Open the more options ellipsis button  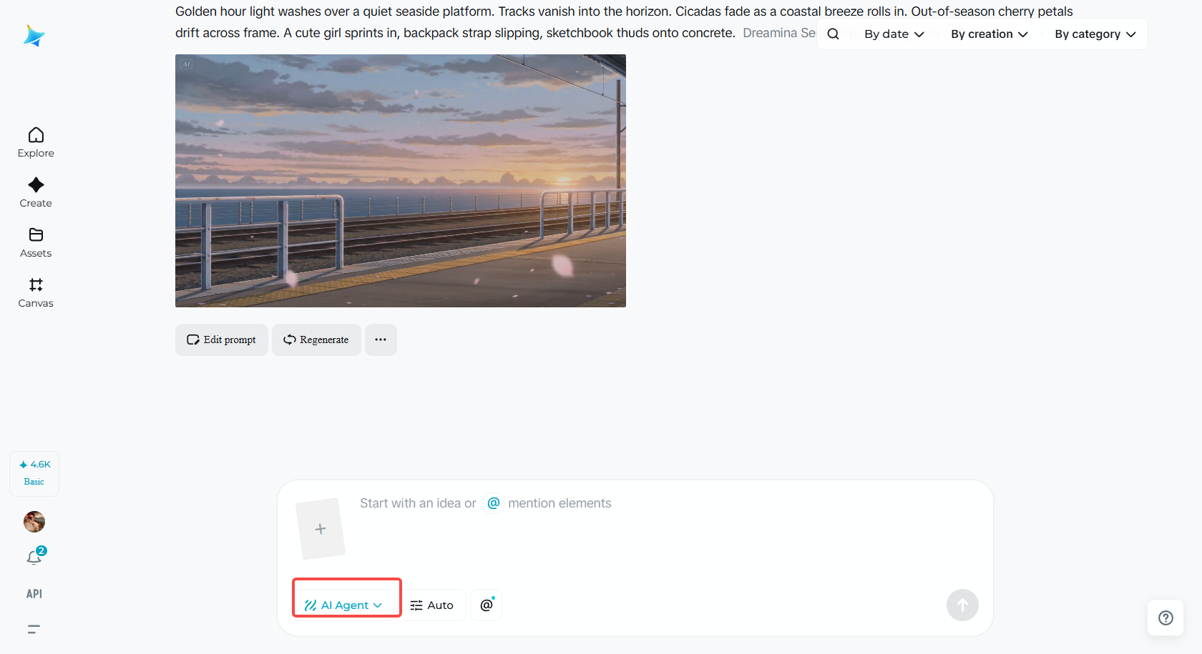point(381,340)
